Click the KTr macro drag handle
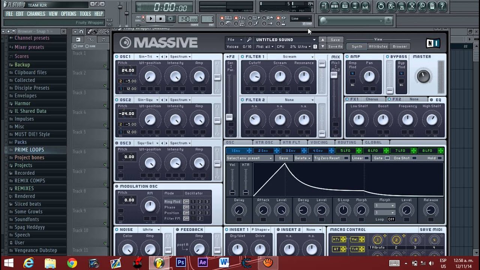The width and height of the screenshot is (480, 270). tap(343, 239)
